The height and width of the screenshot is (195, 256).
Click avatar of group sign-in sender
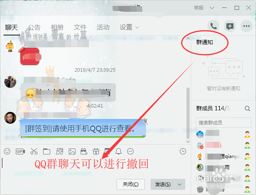10,117
